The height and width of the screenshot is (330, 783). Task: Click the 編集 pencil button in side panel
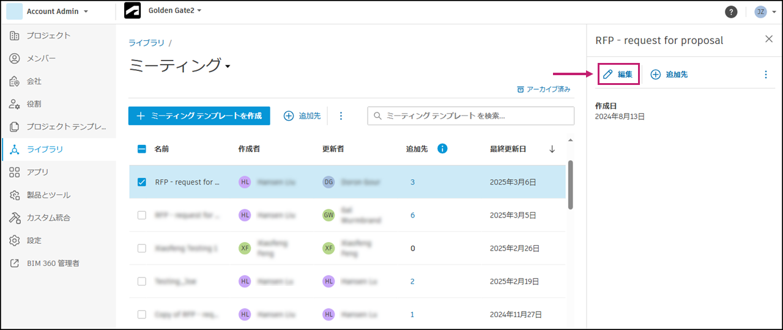618,75
